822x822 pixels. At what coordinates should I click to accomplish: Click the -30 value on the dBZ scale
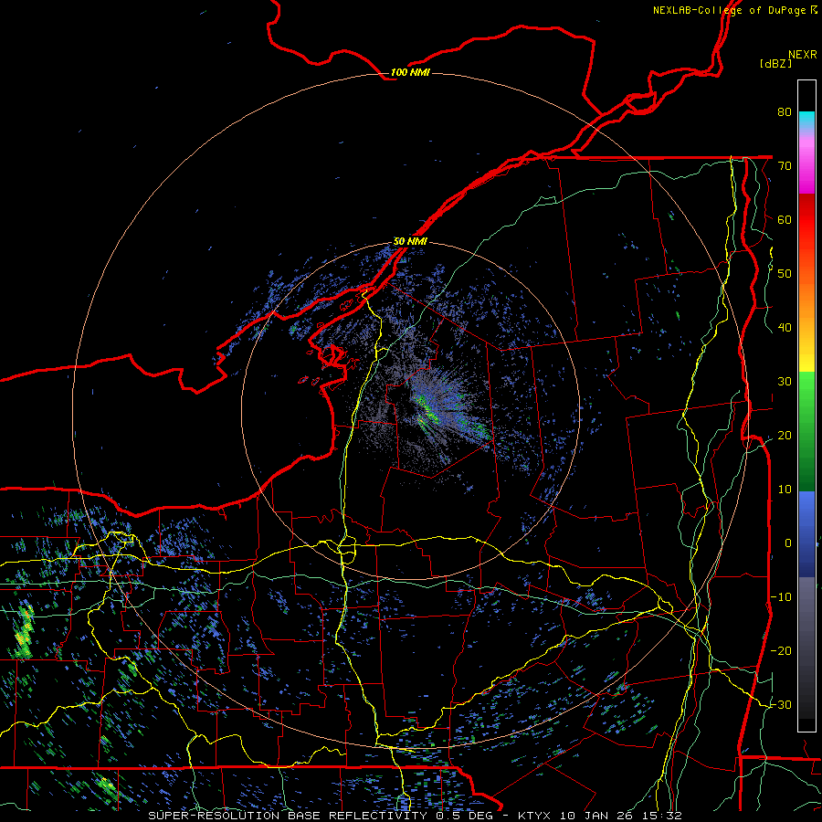pyautogui.click(x=781, y=704)
